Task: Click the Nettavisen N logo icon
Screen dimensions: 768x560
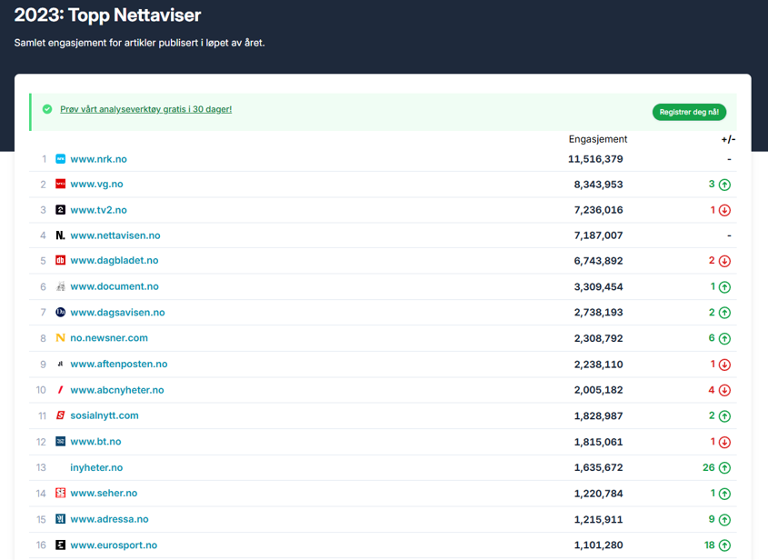Action: (x=61, y=235)
